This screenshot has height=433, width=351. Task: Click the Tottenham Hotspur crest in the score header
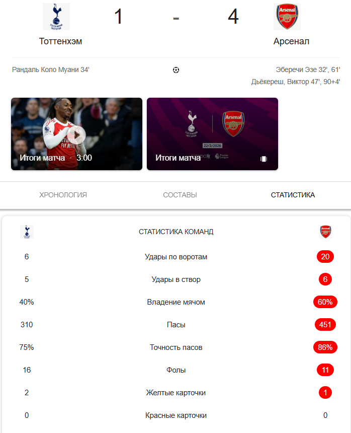[x=56, y=17]
